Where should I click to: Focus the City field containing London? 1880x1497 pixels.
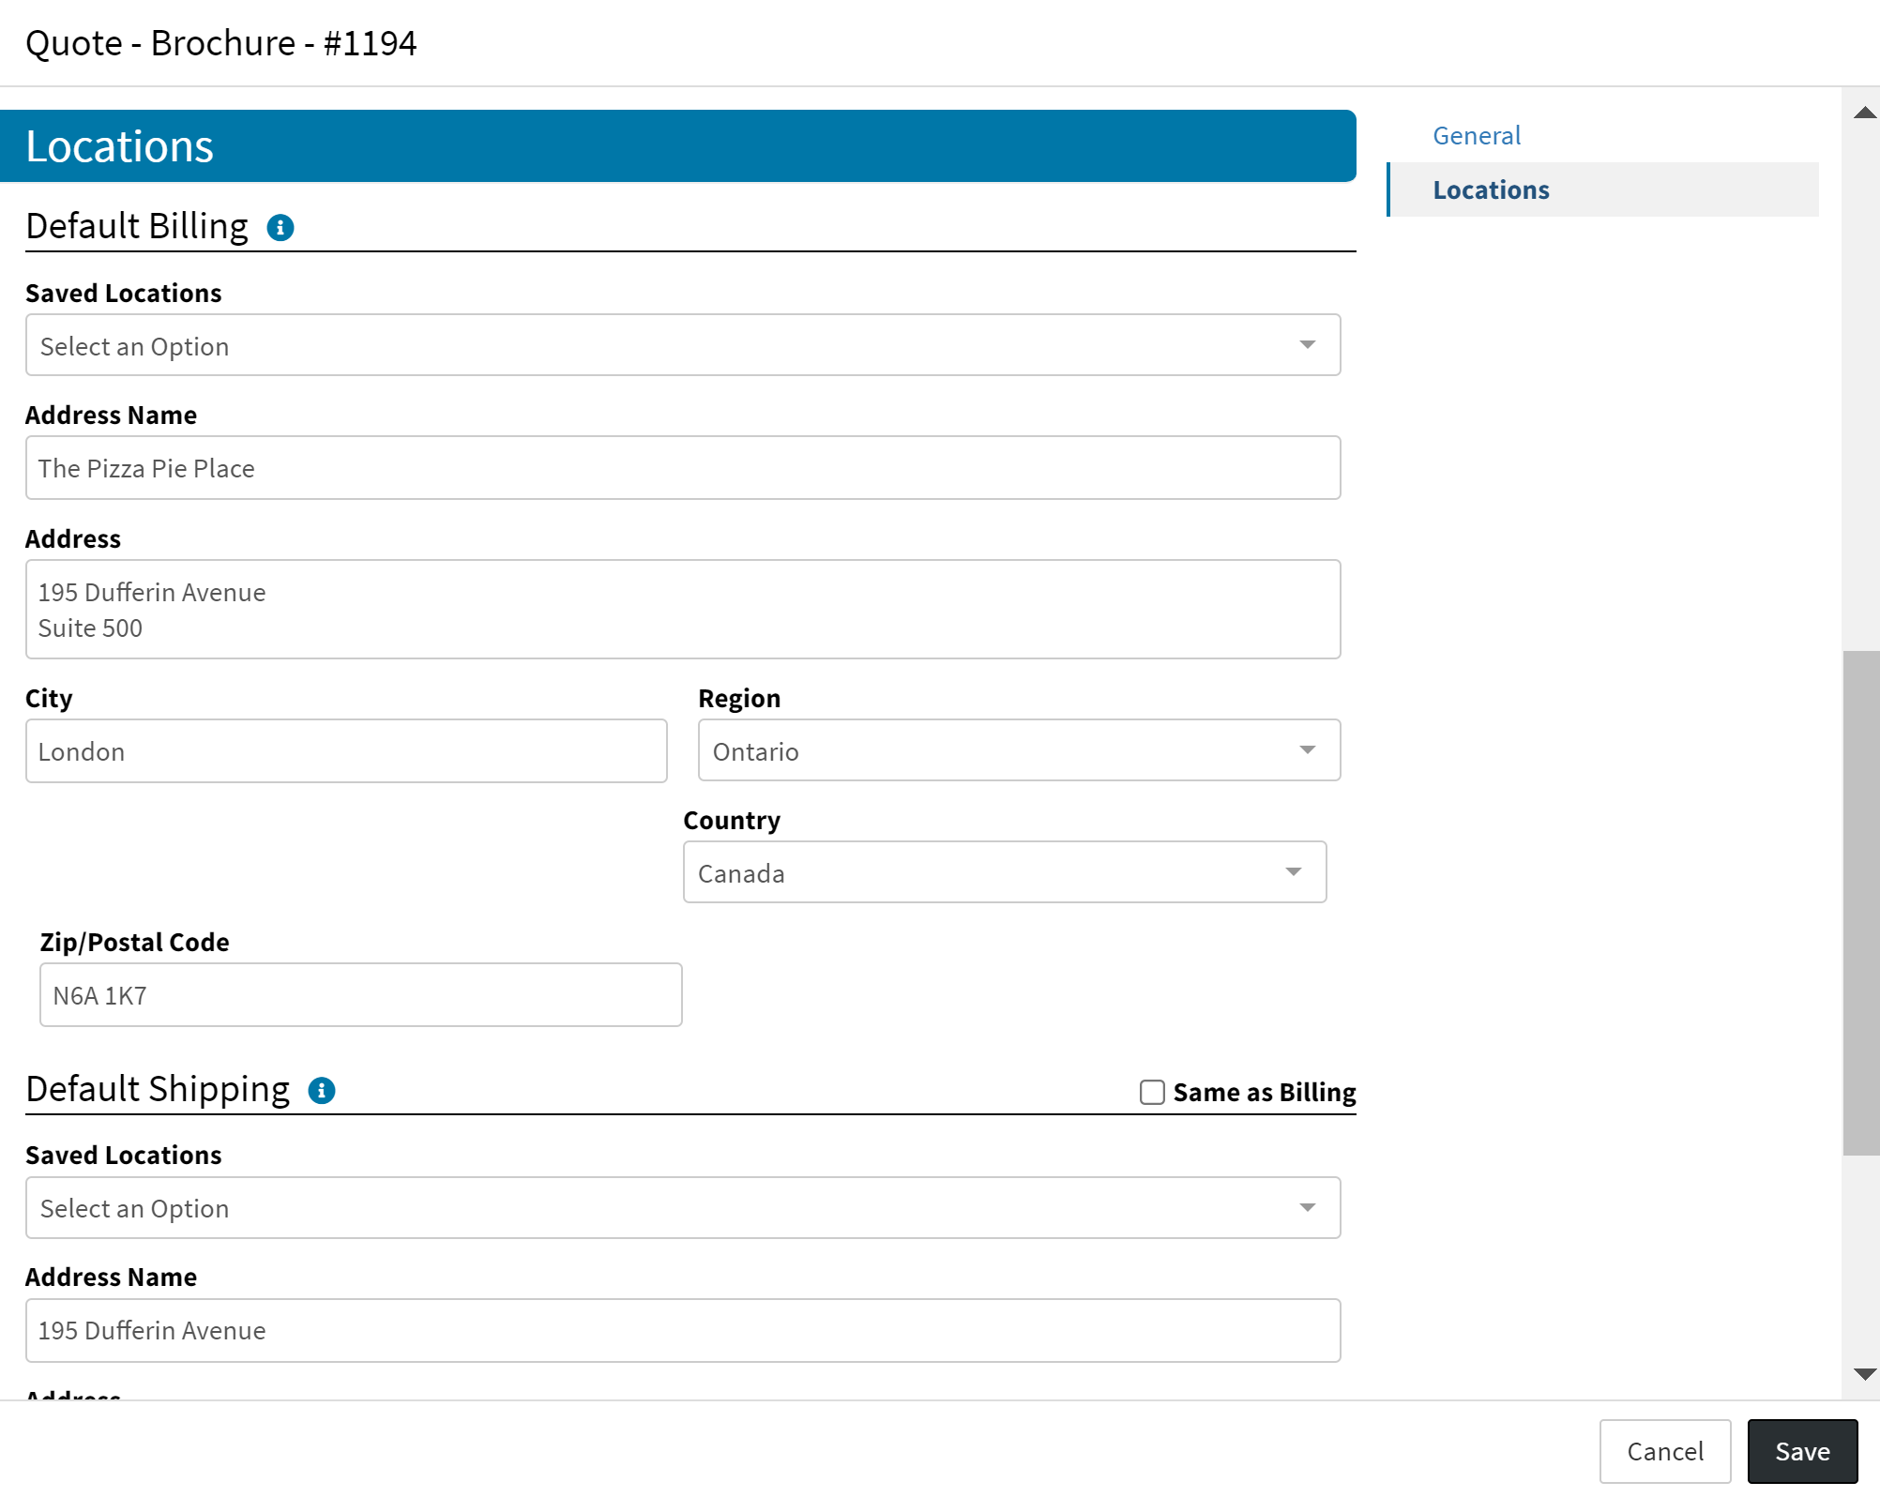[346, 751]
